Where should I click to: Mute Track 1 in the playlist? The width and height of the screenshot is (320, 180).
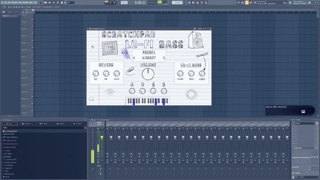[32, 20]
